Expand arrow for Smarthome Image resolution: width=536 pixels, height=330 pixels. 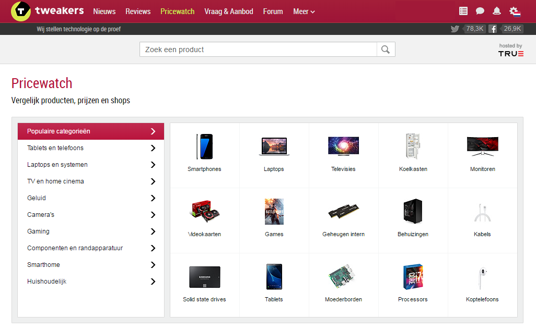click(x=153, y=265)
